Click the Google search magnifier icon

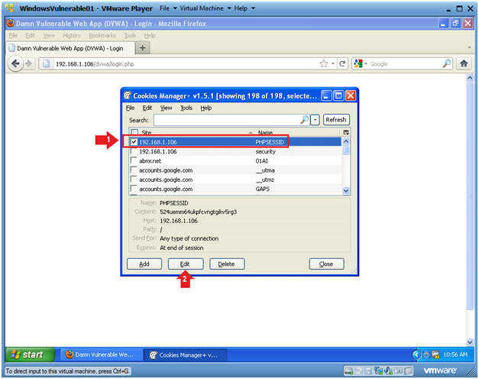[447, 63]
